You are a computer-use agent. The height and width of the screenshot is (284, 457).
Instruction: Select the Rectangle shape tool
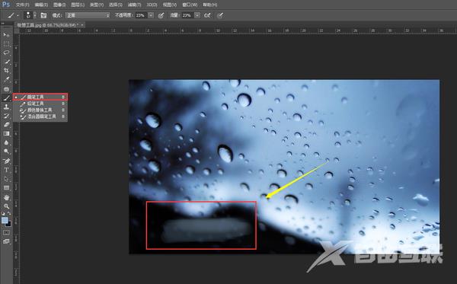[x=6, y=188]
